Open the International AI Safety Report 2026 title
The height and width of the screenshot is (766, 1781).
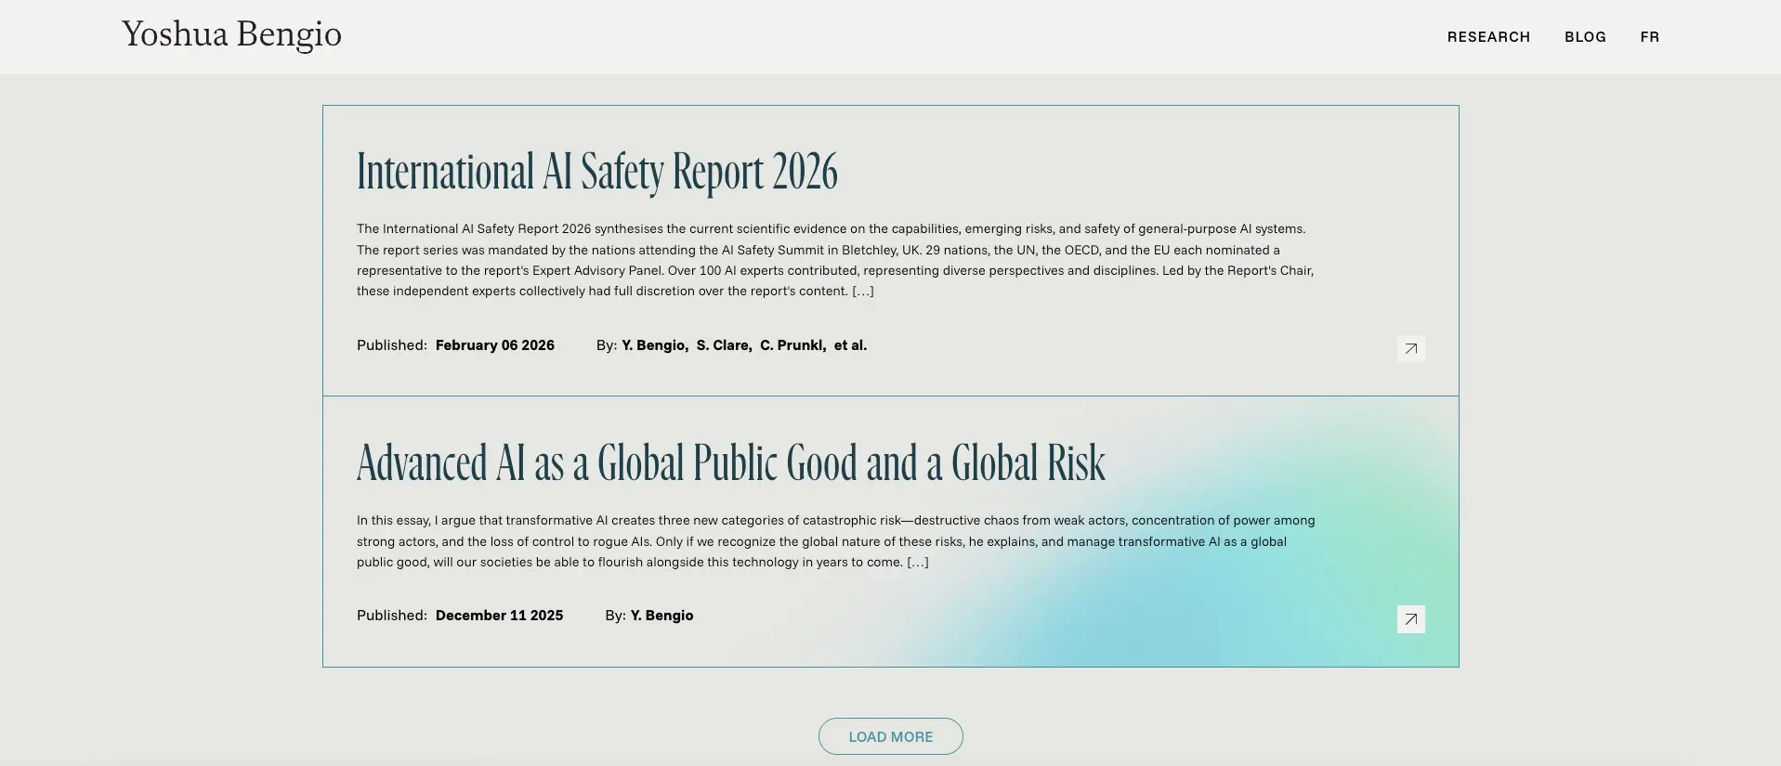point(596,172)
